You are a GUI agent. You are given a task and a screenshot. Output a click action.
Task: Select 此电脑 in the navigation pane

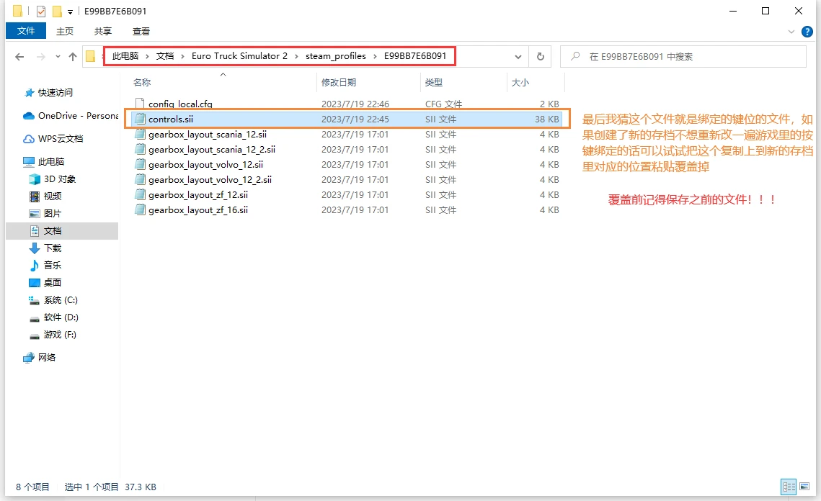tap(50, 161)
